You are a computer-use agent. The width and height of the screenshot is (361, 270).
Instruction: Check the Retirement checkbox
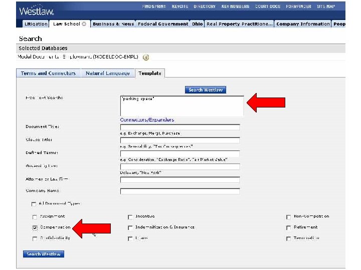[x=288, y=228]
